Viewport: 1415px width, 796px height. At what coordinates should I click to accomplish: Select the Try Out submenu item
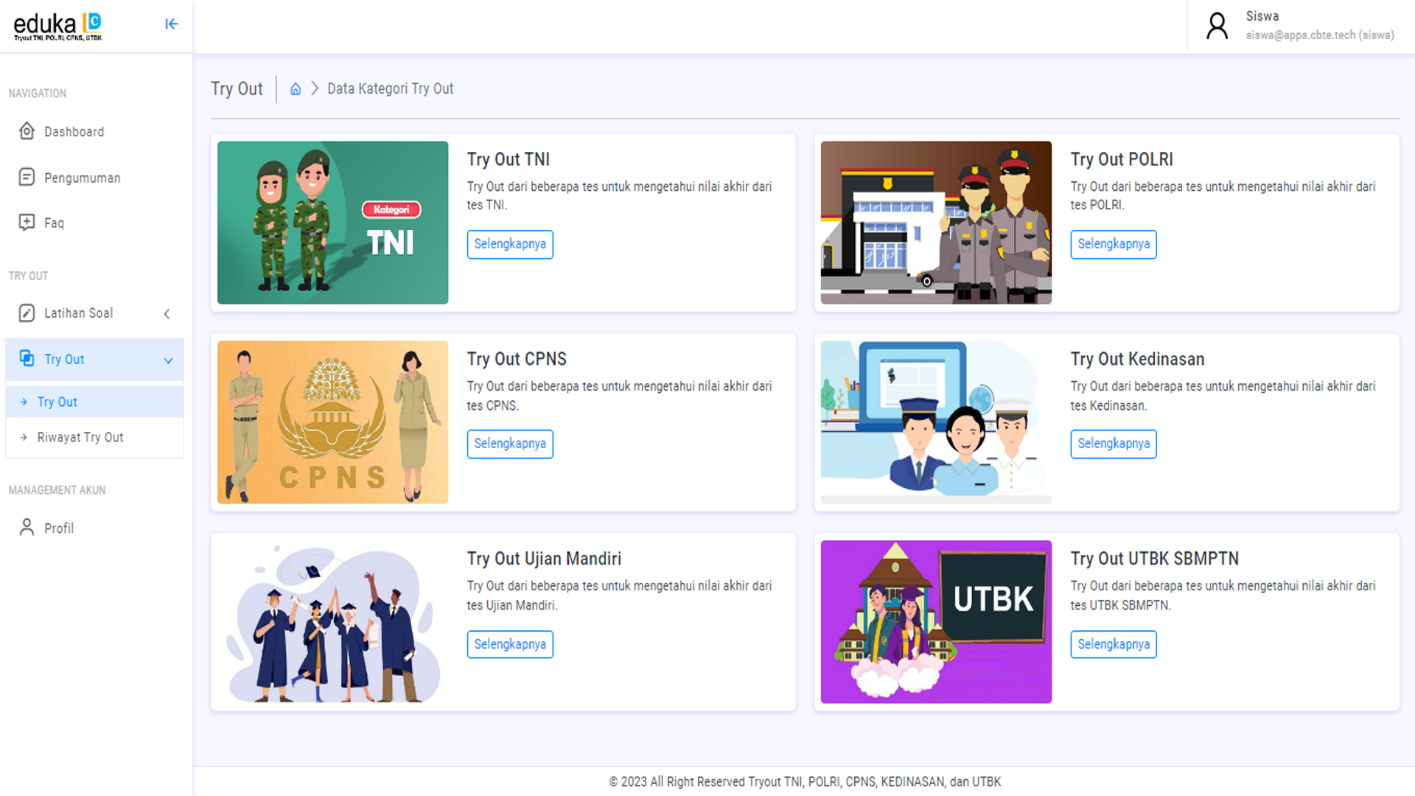[x=57, y=402]
